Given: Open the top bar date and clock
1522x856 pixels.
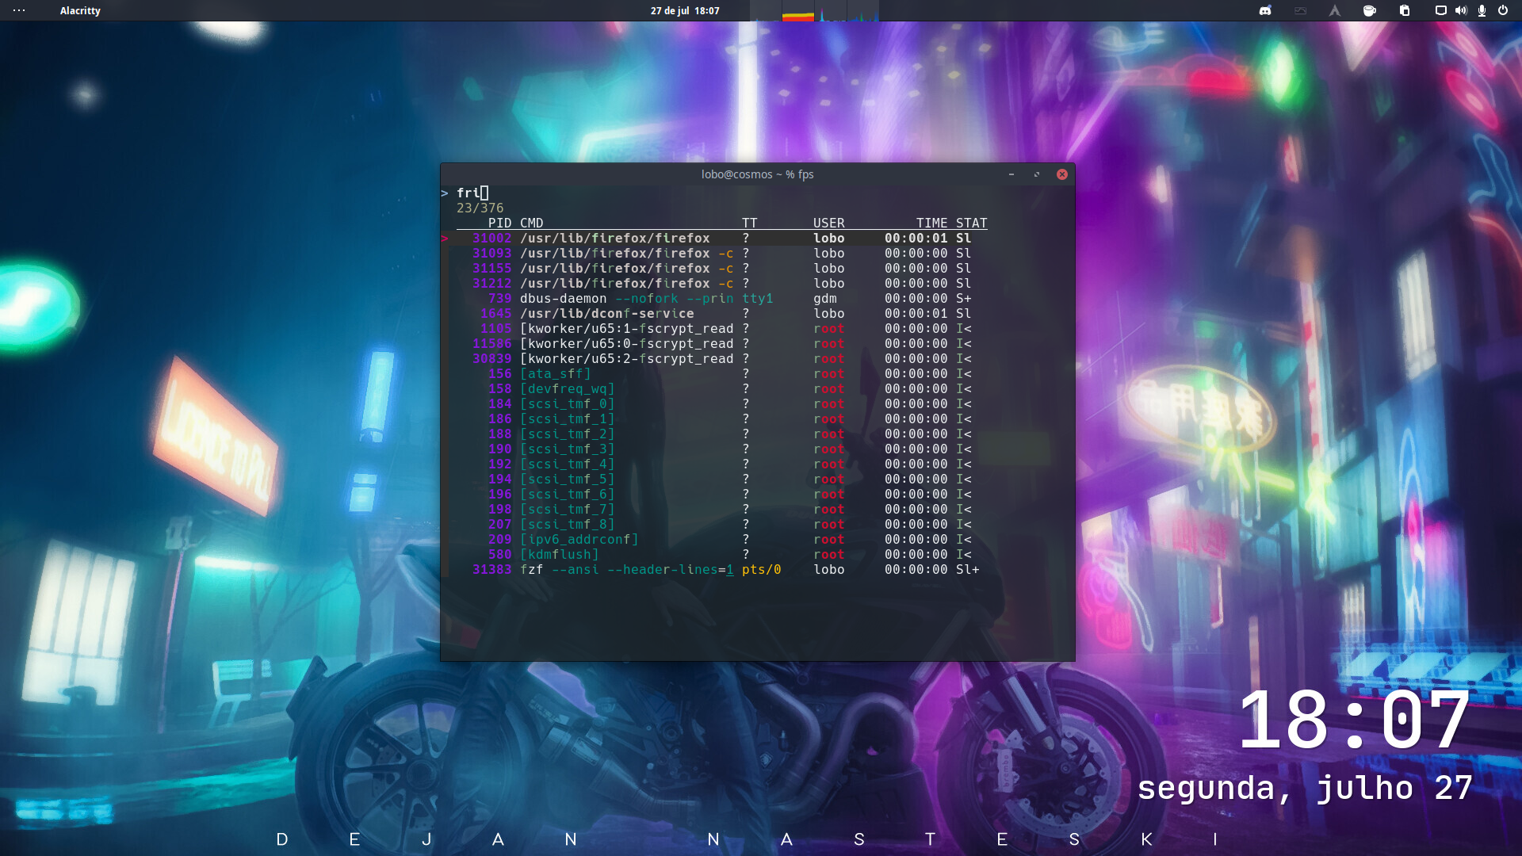Looking at the screenshot, I should [x=685, y=10].
